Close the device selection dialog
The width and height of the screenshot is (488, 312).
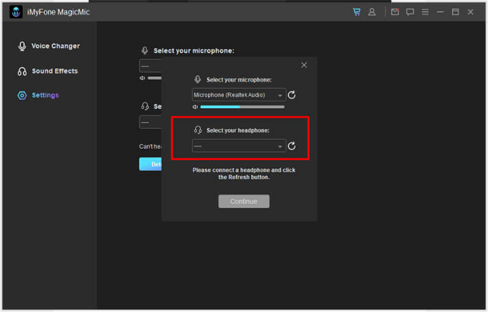(x=304, y=65)
